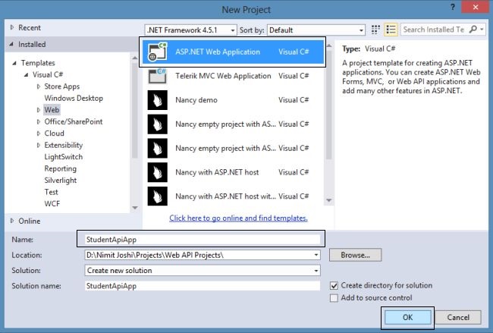This screenshot has width=493, height=333.
Task: Select the ASP.NET Web Application template icon
Action: pos(158,52)
